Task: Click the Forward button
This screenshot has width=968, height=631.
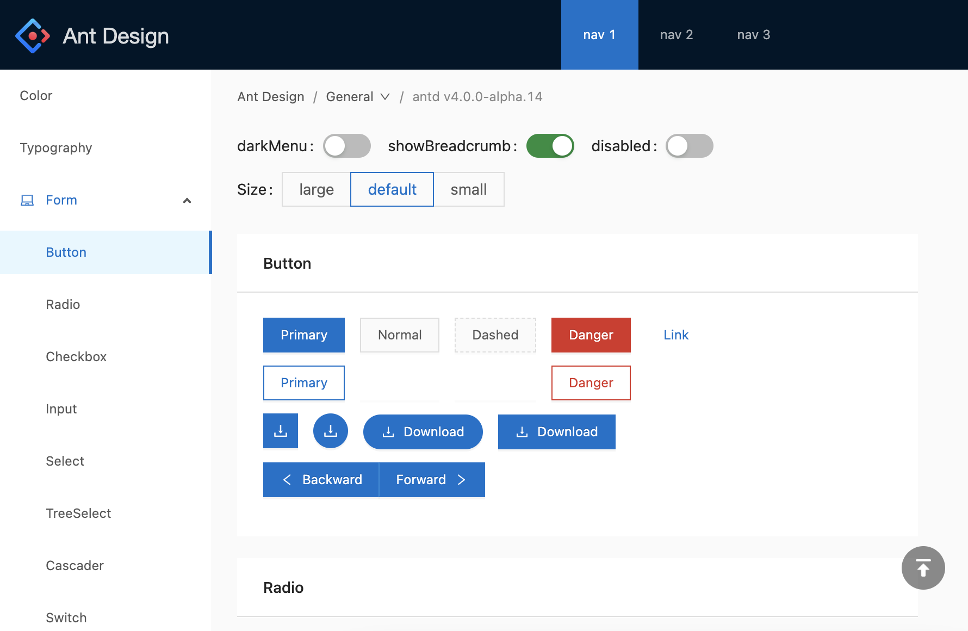Action: point(432,480)
